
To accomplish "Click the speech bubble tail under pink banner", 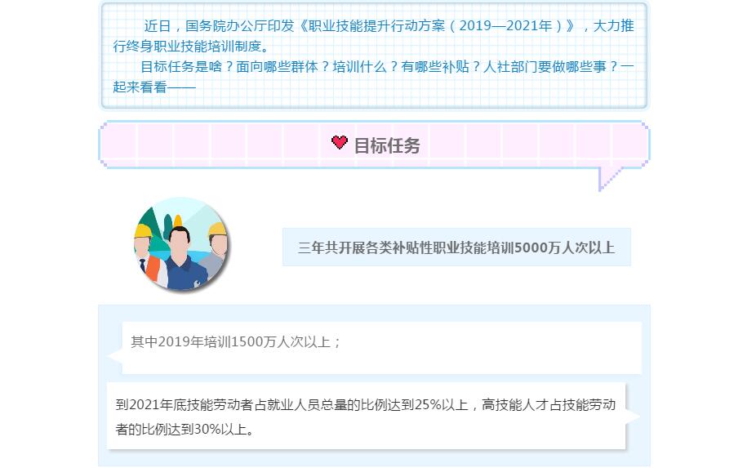I will 609,179.
